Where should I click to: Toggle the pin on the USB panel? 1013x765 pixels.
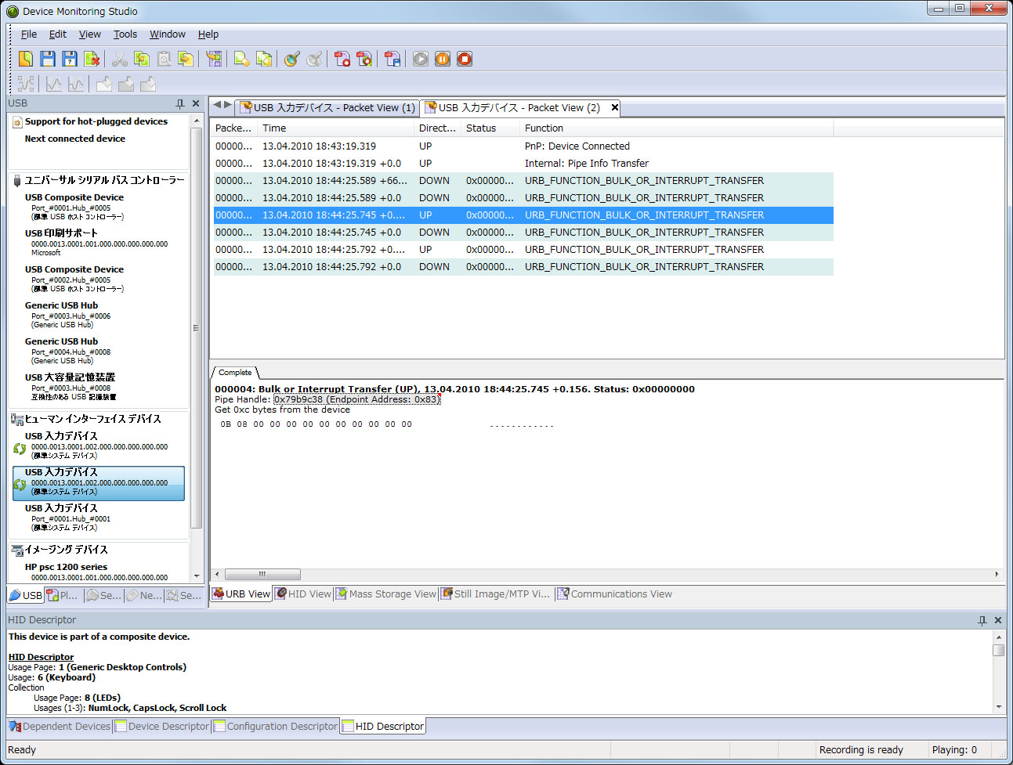[180, 103]
